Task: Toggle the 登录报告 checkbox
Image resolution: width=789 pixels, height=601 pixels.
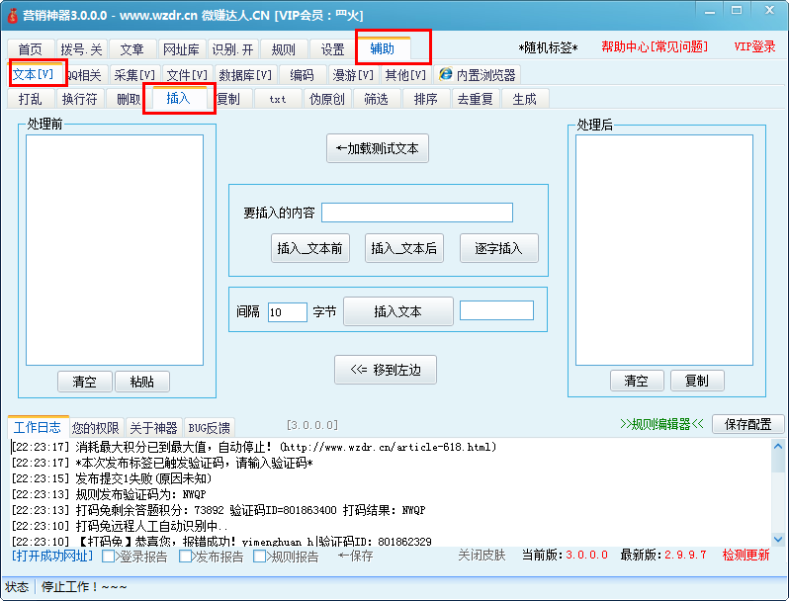Action: click(x=108, y=557)
